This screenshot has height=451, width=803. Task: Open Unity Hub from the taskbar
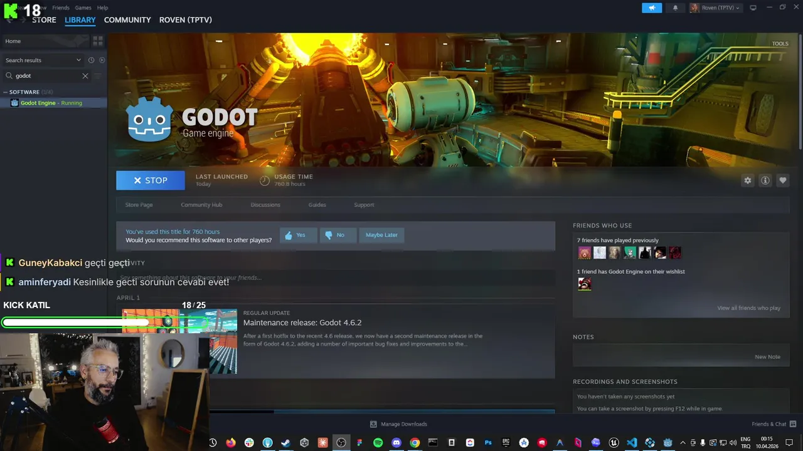(x=304, y=443)
